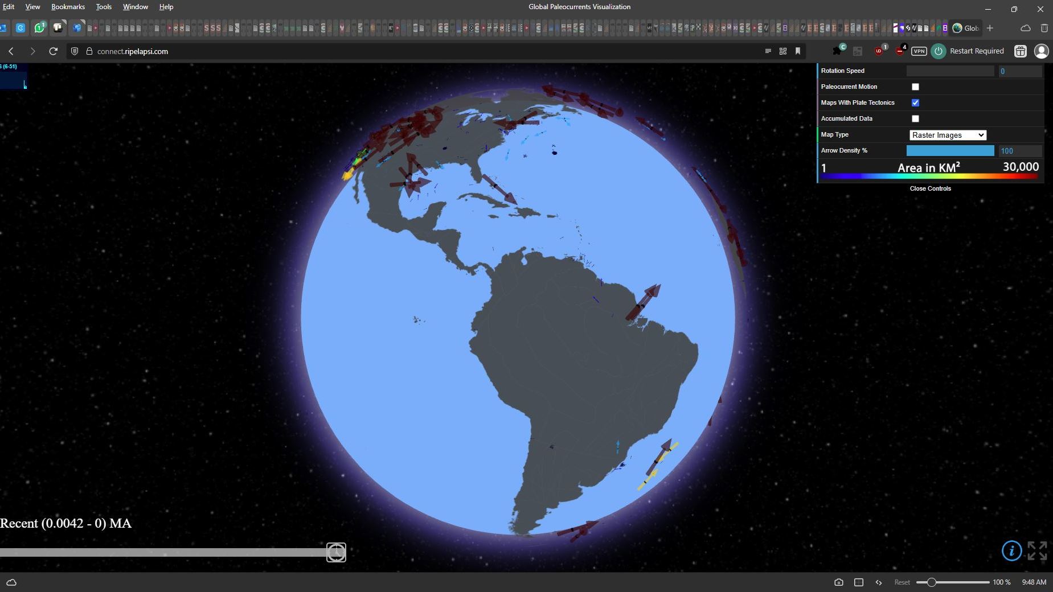Turn on Accumulated Data checkbox
Viewport: 1053px width, 592px height.
point(915,119)
